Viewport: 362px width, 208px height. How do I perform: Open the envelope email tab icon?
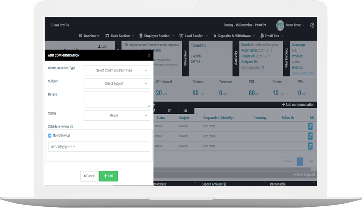click(186, 111)
